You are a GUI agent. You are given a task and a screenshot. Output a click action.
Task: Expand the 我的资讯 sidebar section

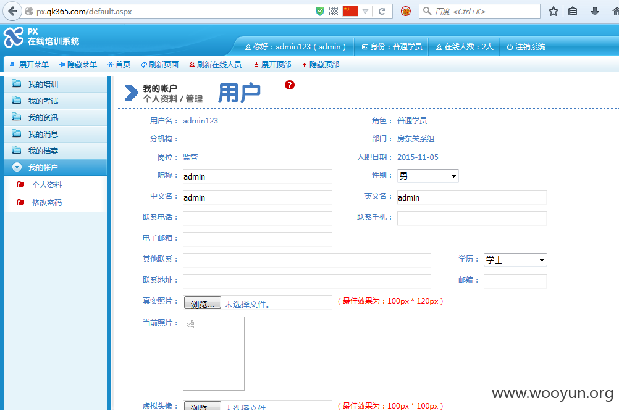point(55,117)
